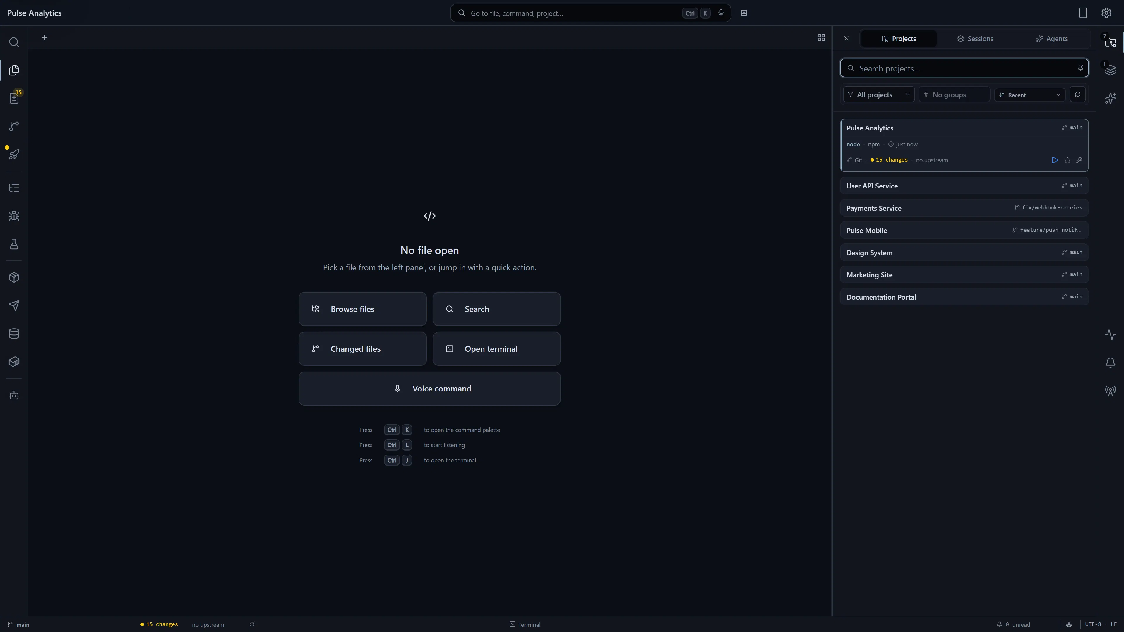
Task: Star the Pulse Analytics project
Action: pyautogui.click(x=1067, y=160)
